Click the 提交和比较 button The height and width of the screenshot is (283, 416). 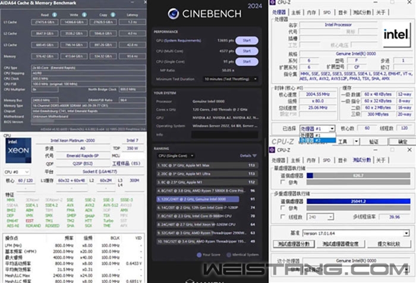389,244
